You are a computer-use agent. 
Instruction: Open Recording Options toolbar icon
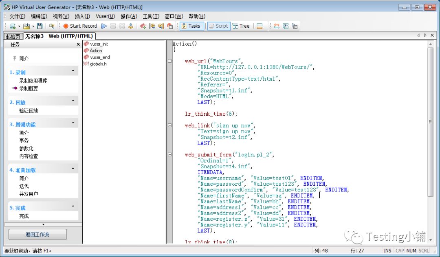[170, 26]
